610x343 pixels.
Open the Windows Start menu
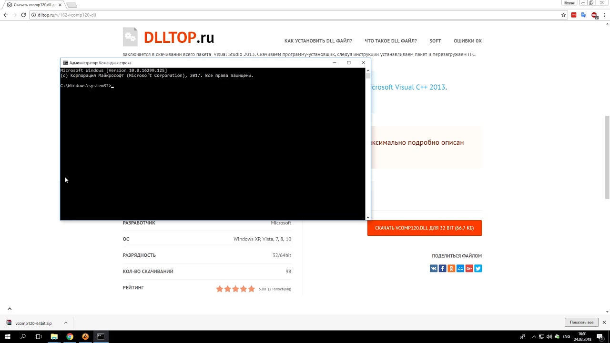click(8, 336)
